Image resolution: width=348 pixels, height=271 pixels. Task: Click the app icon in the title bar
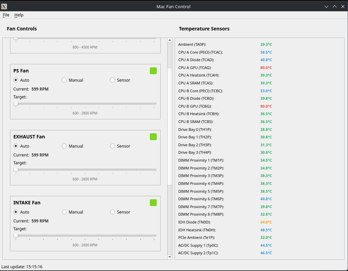[x=4, y=6]
